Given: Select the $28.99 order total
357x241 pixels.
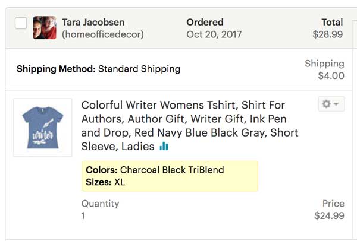Looking at the screenshot, I should pos(328,34).
